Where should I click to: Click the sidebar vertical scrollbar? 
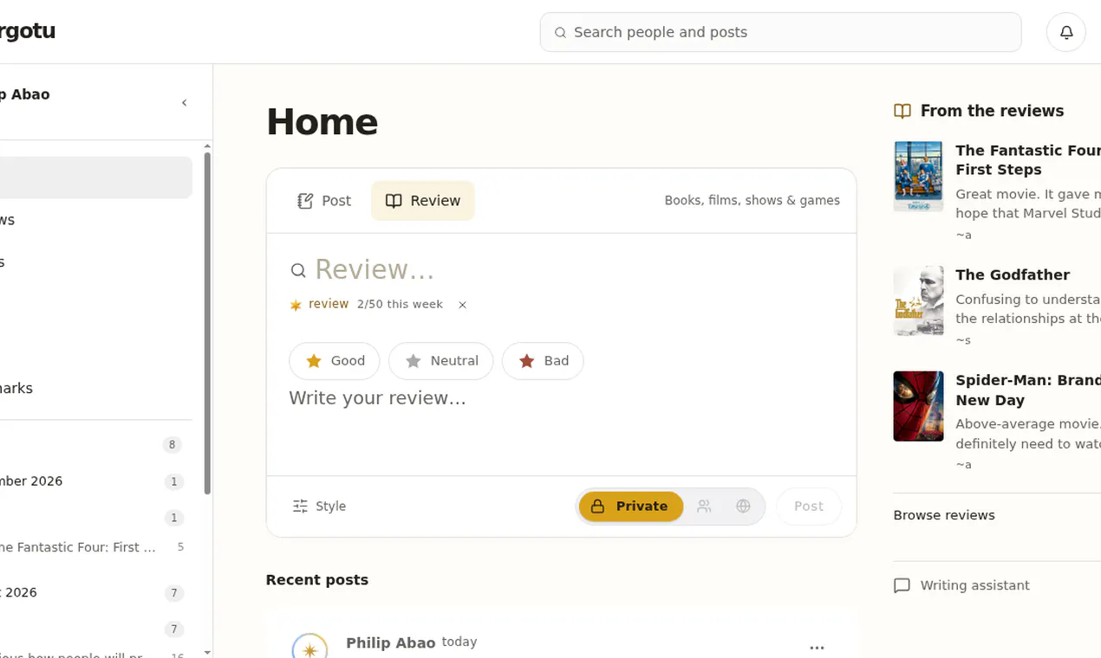(x=207, y=322)
